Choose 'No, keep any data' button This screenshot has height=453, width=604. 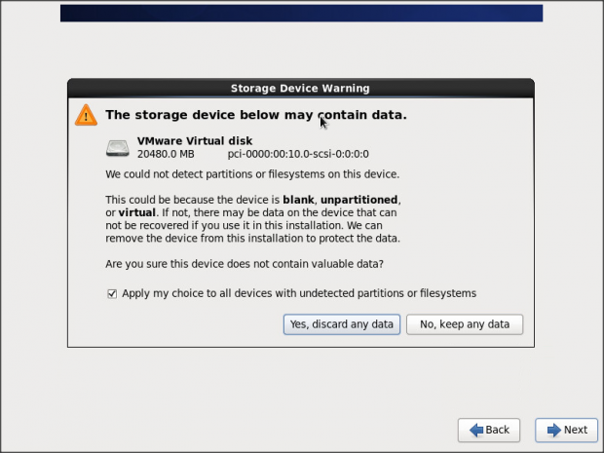[465, 324]
